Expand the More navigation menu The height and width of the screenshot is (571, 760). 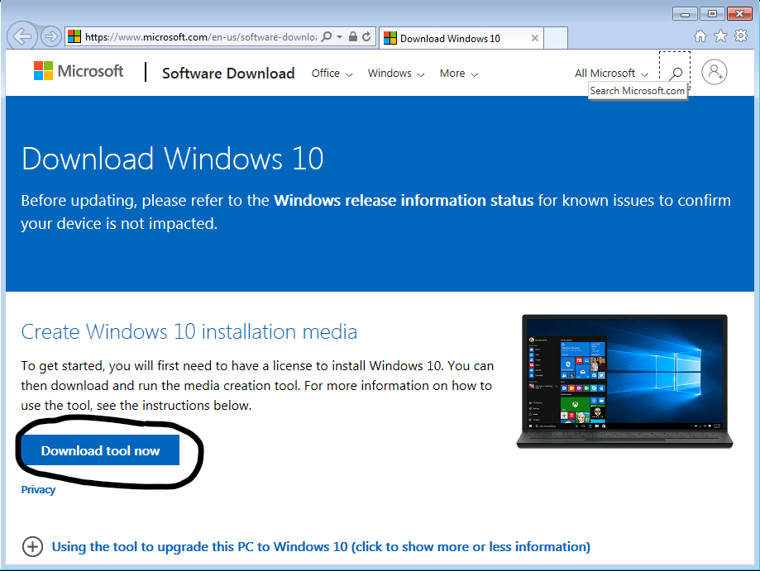click(458, 73)
